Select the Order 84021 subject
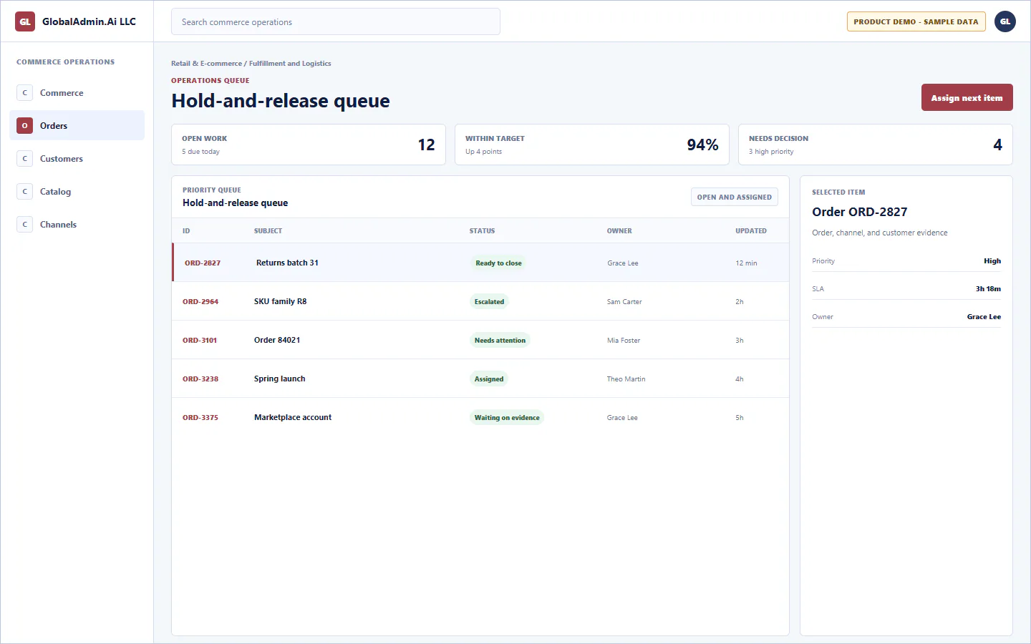 point(277,340)
